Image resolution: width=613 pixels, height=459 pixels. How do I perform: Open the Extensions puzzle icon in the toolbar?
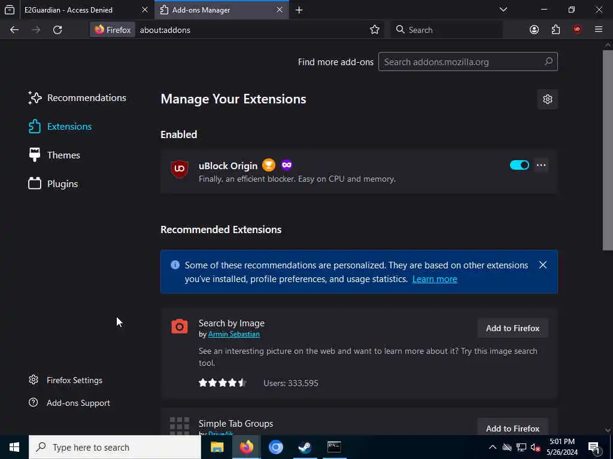coord(556,30)
